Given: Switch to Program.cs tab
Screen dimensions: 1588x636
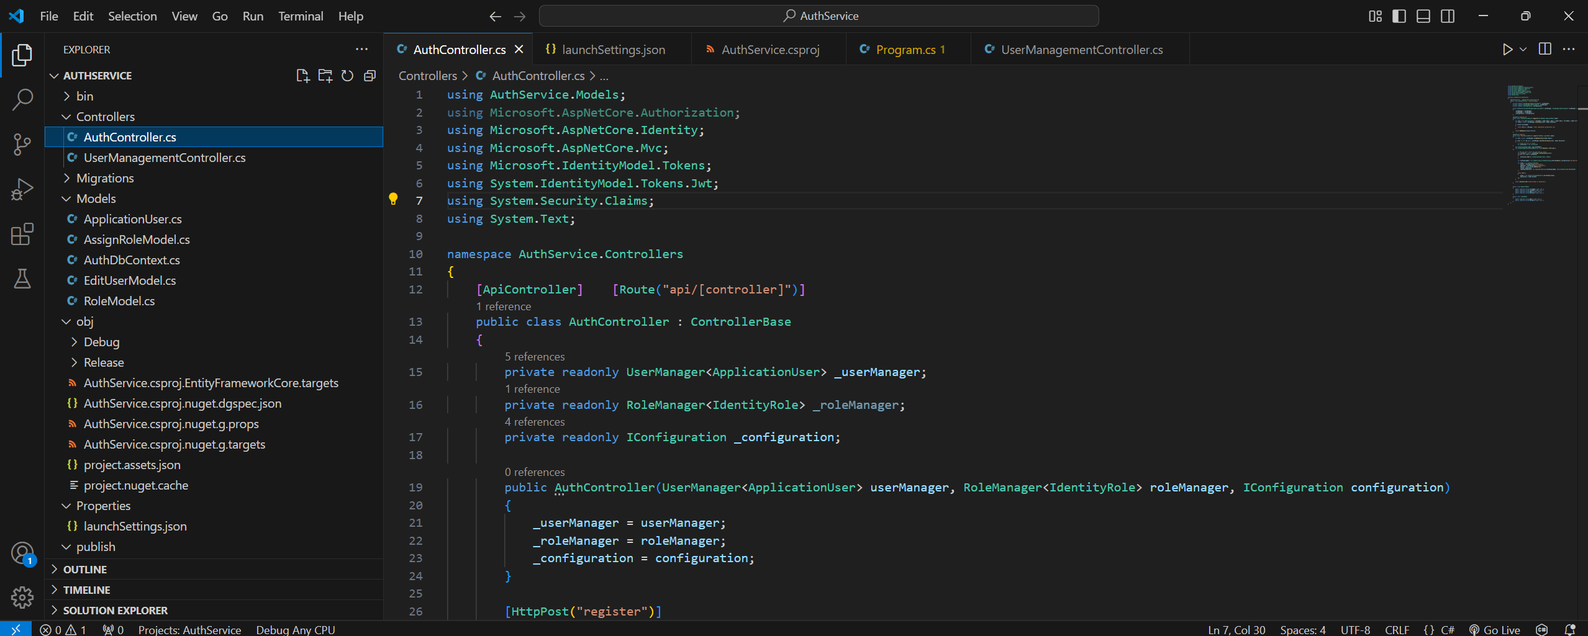Looking at the screenshot, I should [x=909, y=50].
